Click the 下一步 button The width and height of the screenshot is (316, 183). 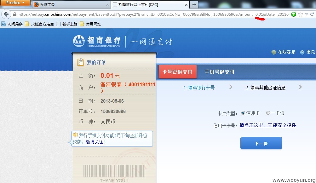261,143
